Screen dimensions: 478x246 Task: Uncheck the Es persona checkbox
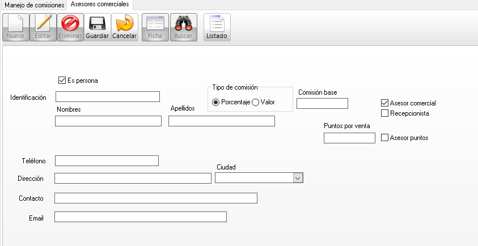pyautogui.click(x=62, y=80)
